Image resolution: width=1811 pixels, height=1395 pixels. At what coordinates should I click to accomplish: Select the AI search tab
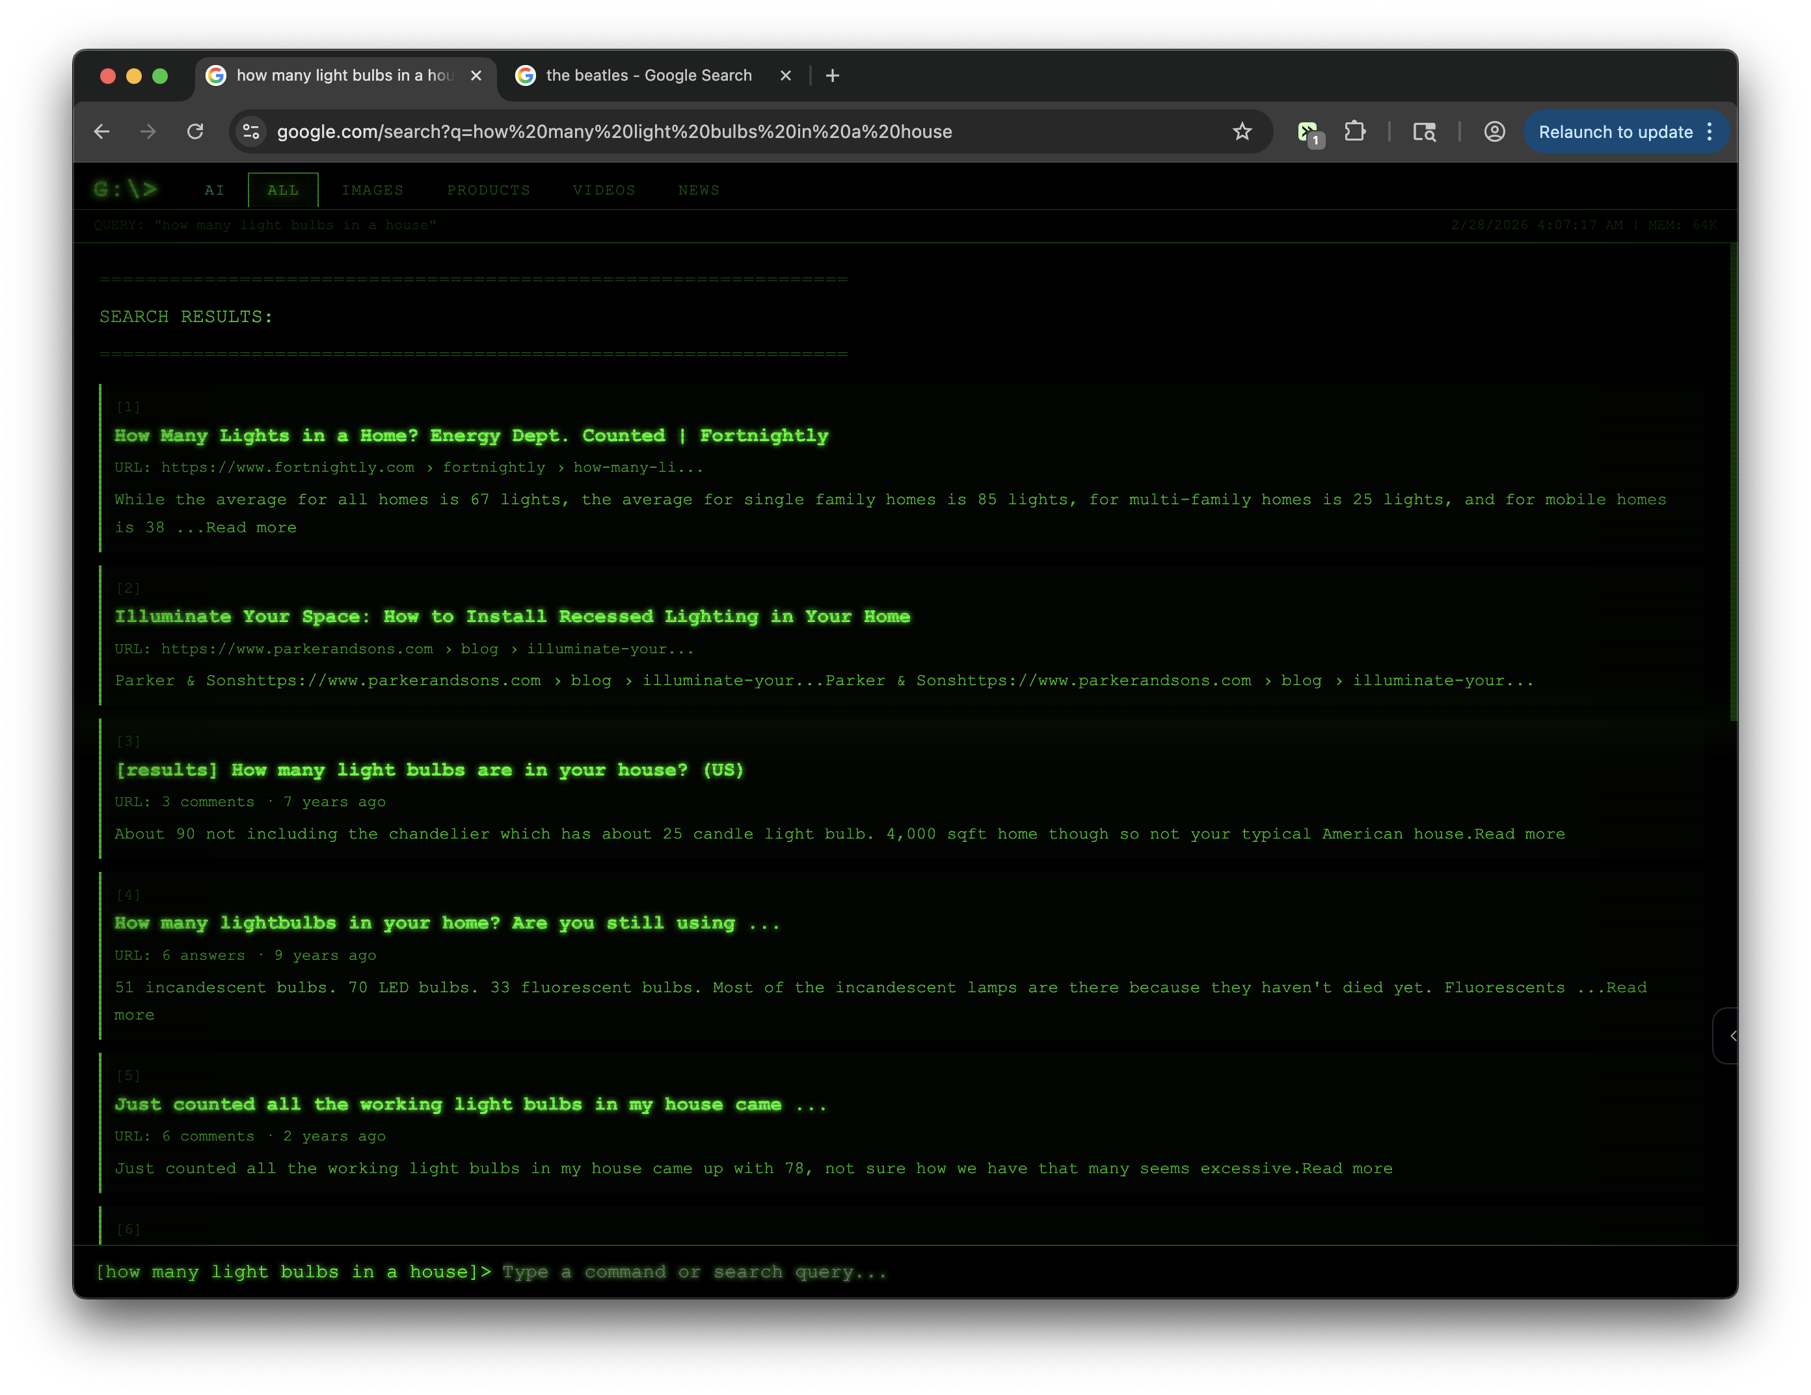pos(214,190)
